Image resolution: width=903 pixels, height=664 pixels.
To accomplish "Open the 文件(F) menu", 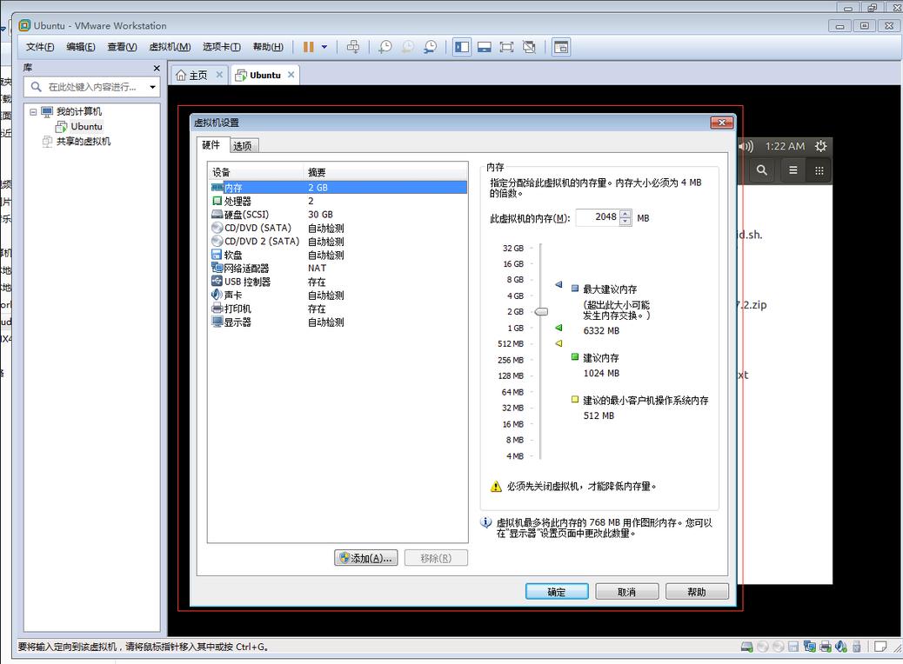I will coord(40,47).
